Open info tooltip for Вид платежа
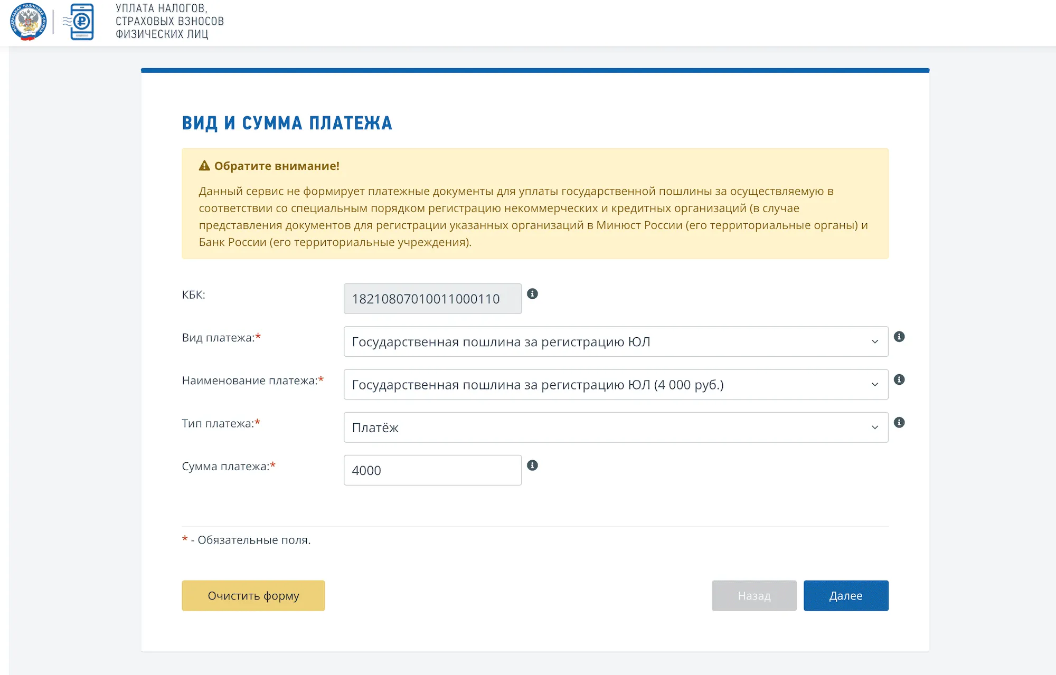 pos(899,337)
